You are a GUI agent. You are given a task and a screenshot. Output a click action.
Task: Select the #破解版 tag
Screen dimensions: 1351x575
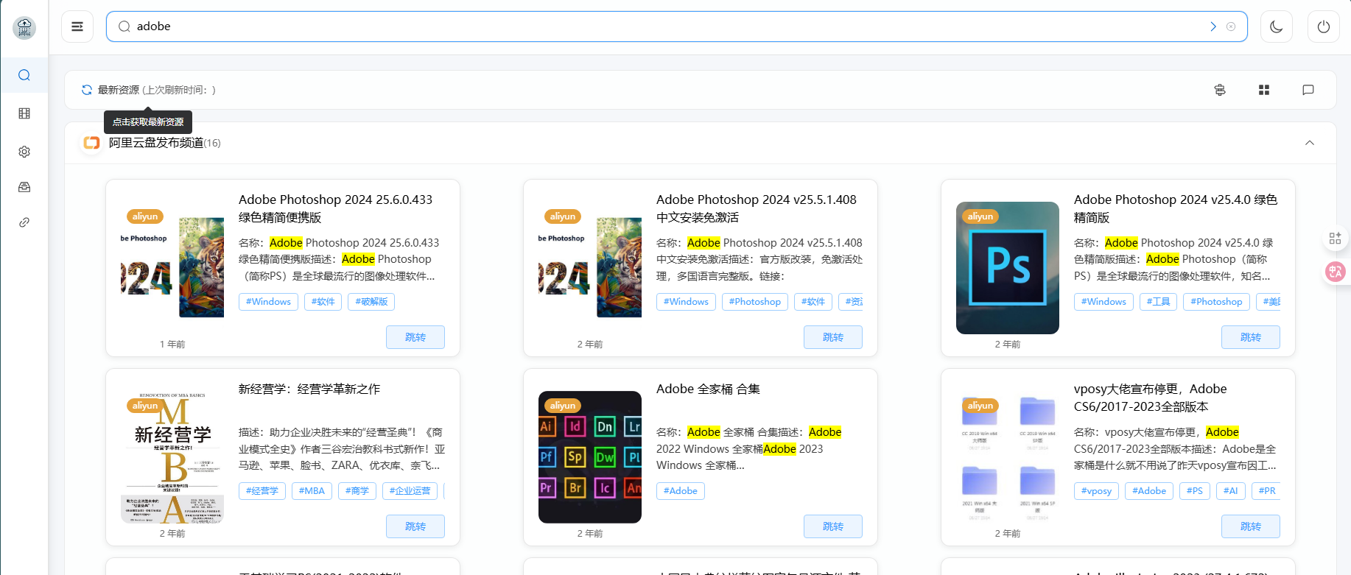click(371, 302)
